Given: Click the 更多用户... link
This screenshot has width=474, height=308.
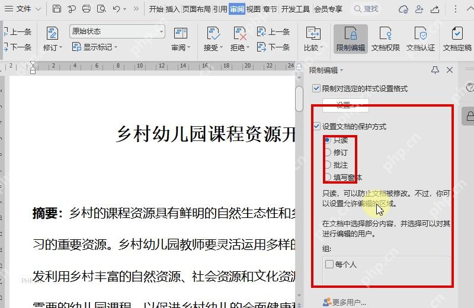Looking at the screenshot, I should (x=344, y=302).
